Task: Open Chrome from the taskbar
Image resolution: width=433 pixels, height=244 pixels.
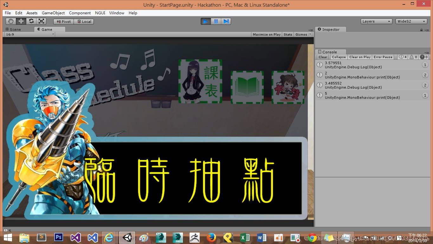Action: (312, 238)
